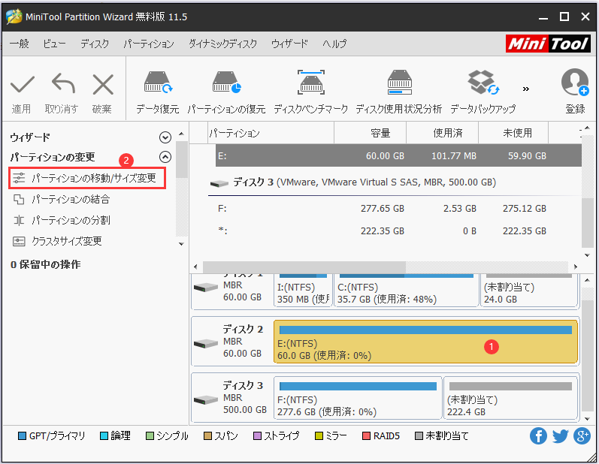Image resolution: width=599 pixels, height=464 pixels.
Task: Open the Wizard (ウィザード) menu
Action: pos(289,44)
